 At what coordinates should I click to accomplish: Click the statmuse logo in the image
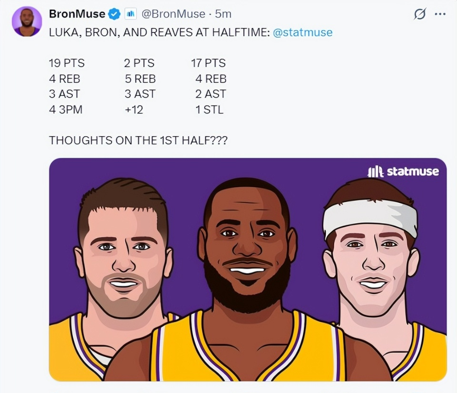pyautogui.click(x=403, y=171)
